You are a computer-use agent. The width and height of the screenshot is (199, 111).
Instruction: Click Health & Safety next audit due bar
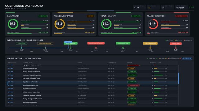pyautogui.click(x=121, y=34)
